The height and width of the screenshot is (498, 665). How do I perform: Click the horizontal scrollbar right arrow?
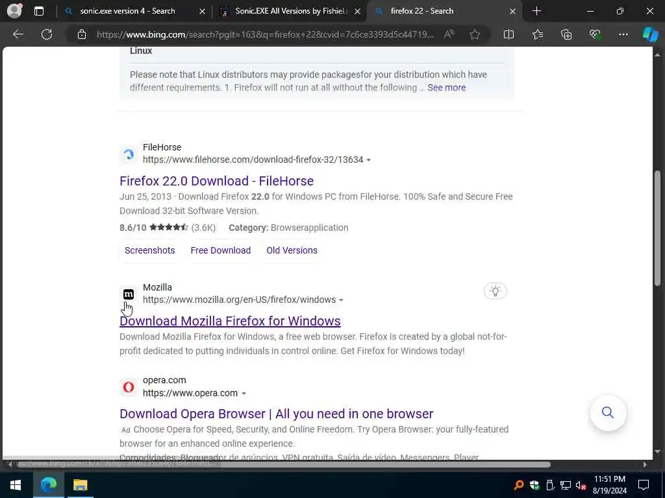645,464
